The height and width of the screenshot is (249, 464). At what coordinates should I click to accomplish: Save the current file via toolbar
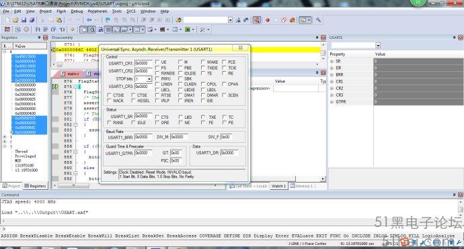coord(24,20)
